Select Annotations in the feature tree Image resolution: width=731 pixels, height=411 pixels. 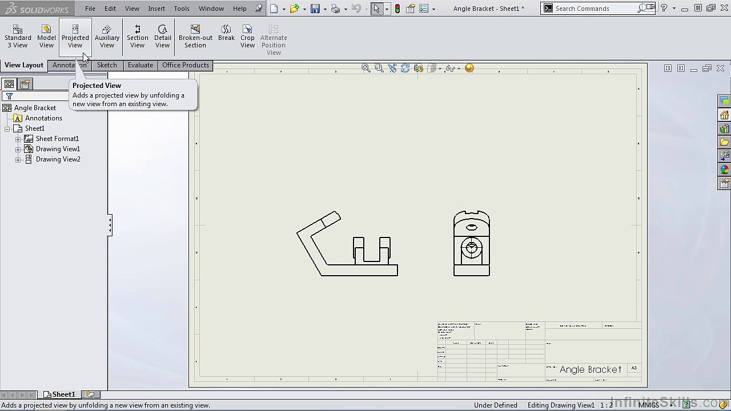coord(43,118)
